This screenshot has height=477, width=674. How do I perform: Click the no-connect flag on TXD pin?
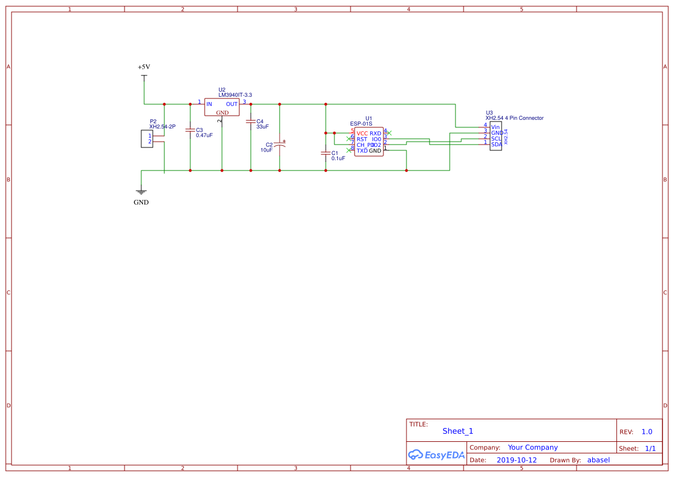[348, 150]
